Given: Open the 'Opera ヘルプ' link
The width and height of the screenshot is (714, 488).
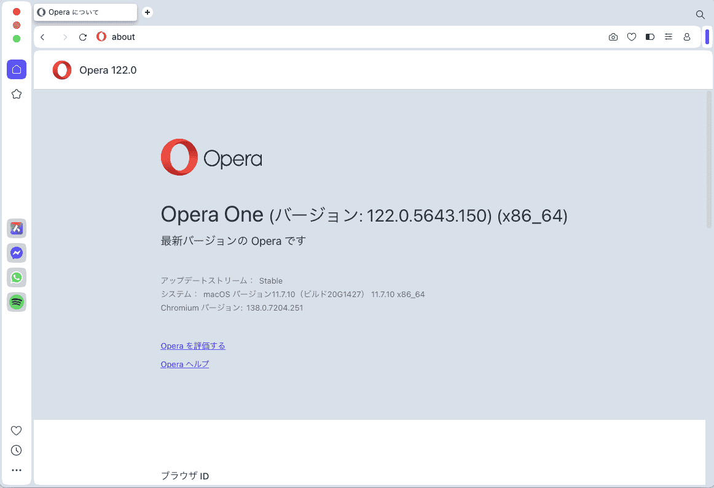Looking at the screenshot, I should (x=185, y=364).
